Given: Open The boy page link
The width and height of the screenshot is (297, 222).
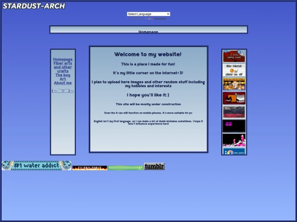Looking at the screenshot, I should (63, 75).
